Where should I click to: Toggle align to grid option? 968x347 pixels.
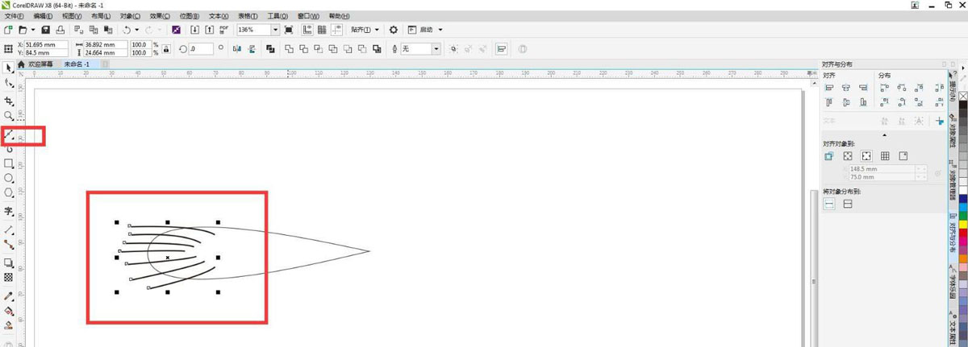point(885,156)
